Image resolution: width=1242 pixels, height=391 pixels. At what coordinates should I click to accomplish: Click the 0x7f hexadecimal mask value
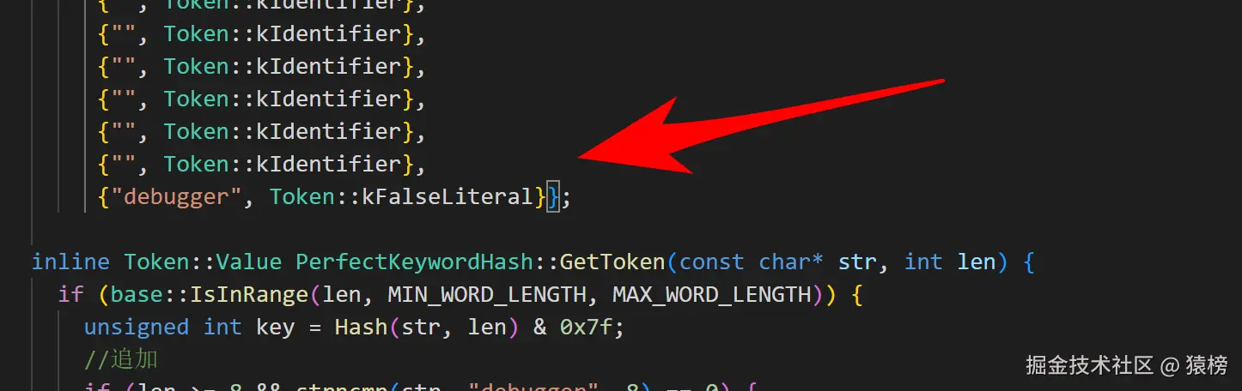[586, 328]
